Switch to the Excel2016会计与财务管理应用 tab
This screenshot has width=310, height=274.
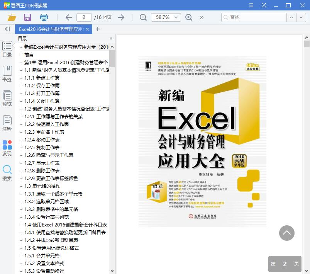click(x=51, y=29)
